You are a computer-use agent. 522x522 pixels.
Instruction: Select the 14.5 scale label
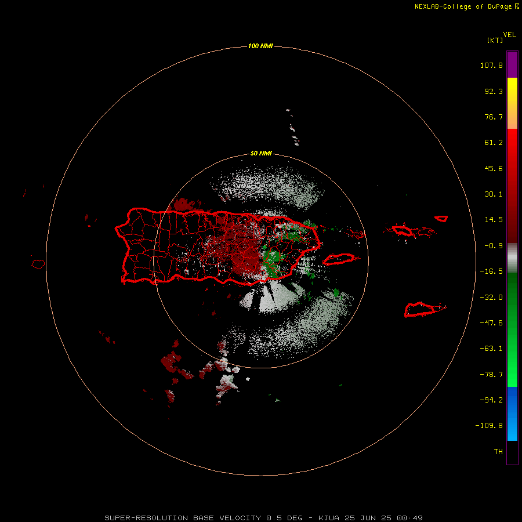(494, 220)
